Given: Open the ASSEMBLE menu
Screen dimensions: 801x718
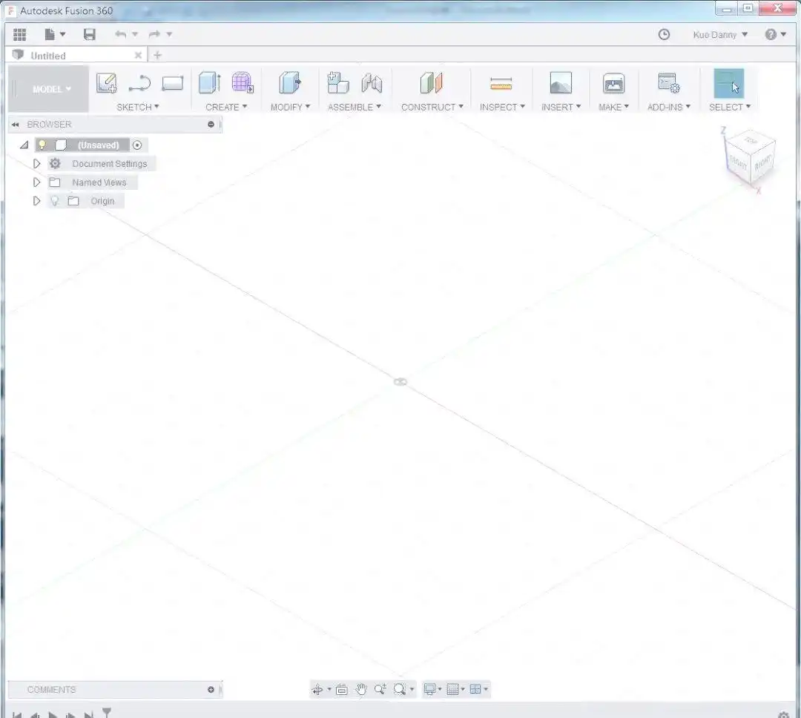Looking at the screenshot, I should pyautogui.click(x=354, y=107).
